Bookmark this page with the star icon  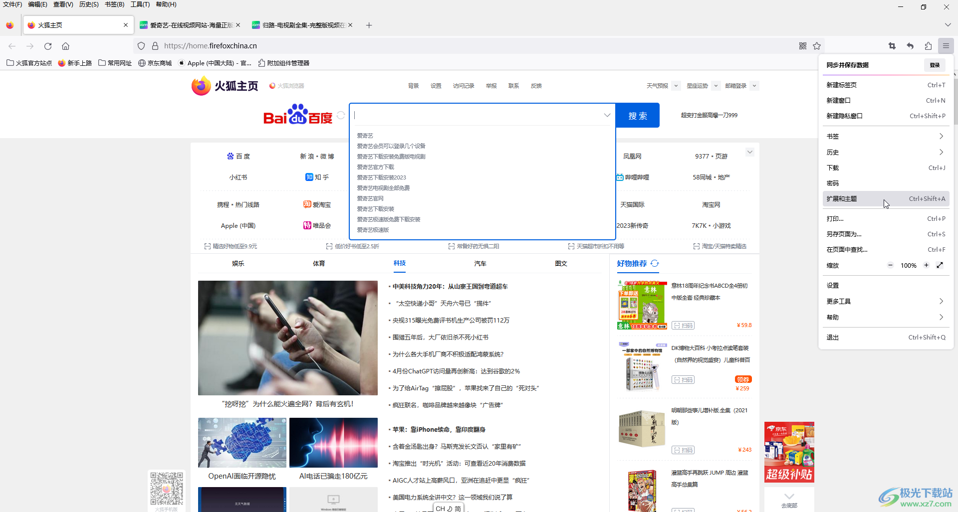click(817, 46)
